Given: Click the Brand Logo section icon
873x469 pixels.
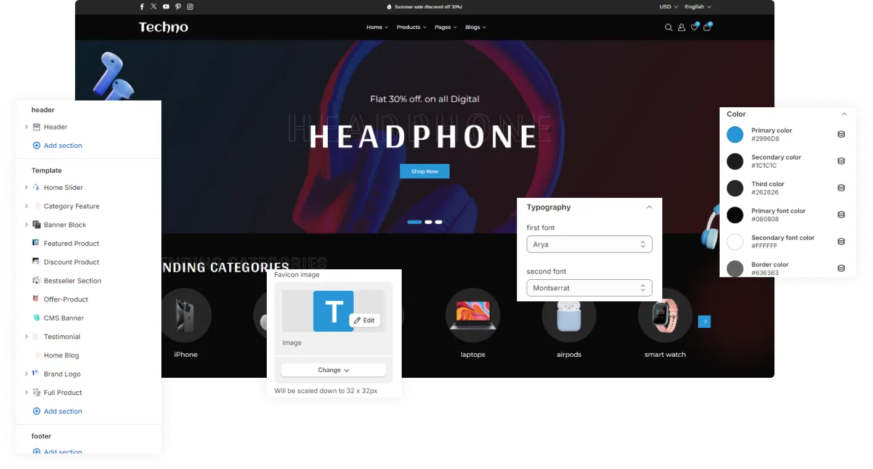Looking at the screenshot, I should (36, 373).
